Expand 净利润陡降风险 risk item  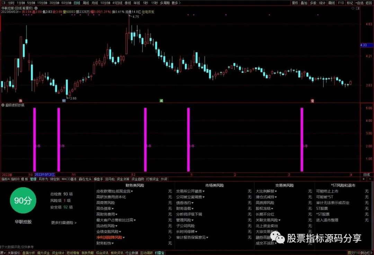[x=110, y=237]
